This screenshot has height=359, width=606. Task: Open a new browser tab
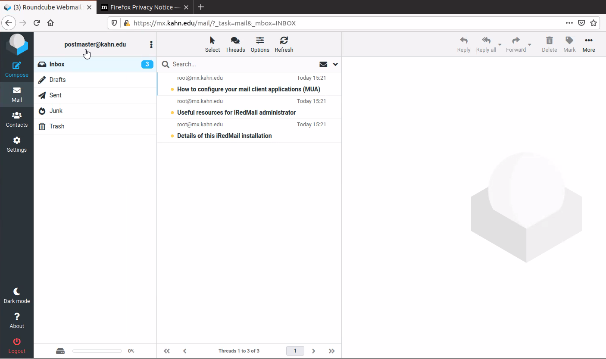(201, 7)
